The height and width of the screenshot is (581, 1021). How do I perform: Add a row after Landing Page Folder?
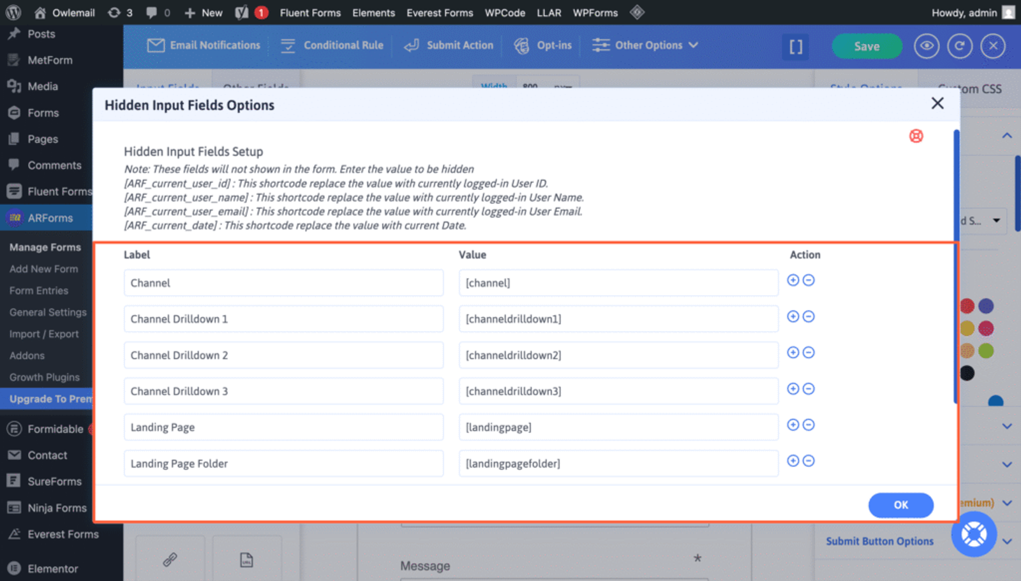click(x=793, y=461)
